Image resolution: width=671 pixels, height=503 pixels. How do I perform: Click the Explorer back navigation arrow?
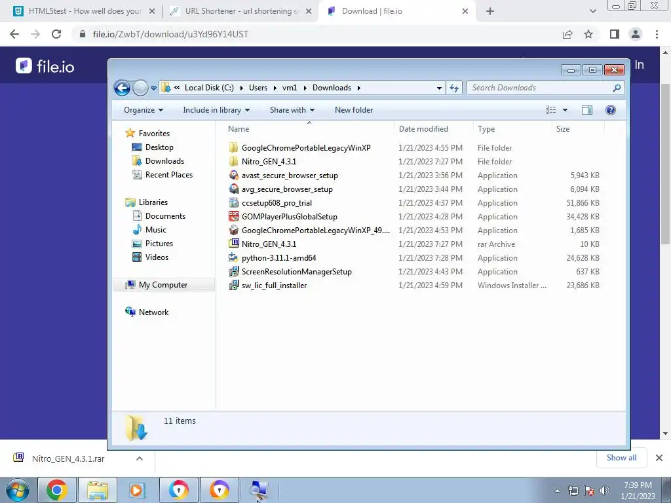122,88
